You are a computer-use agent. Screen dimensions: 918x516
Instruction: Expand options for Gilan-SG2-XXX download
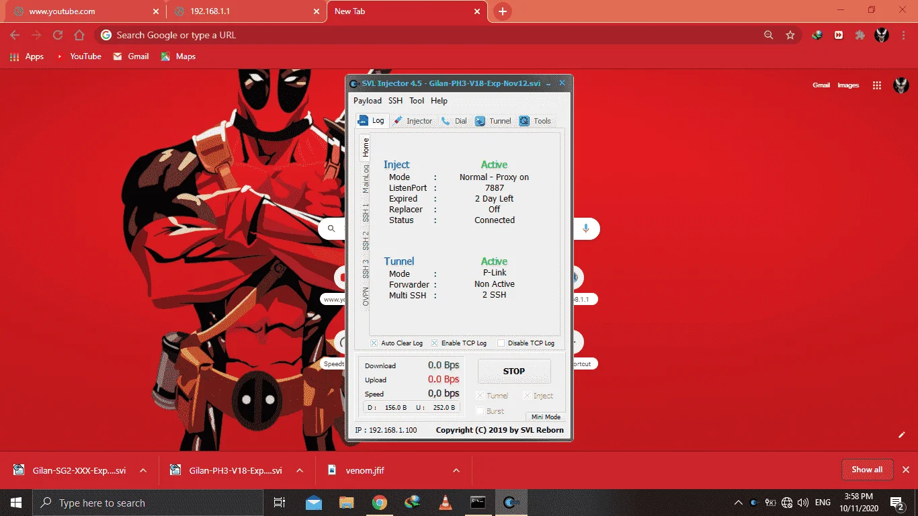(143, 470)
